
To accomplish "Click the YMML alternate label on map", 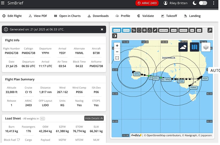I will tap(193, 88).
